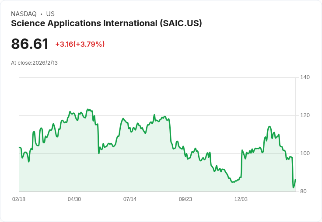Click the price line's highest peak
The height and width of the screenshot is (222, 322).
click(x=87, y=109)
